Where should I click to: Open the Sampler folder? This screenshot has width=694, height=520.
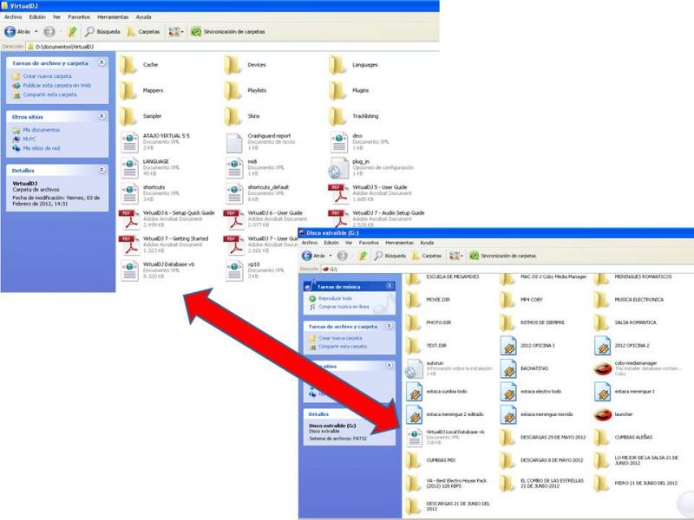click(x=141, y=116)
